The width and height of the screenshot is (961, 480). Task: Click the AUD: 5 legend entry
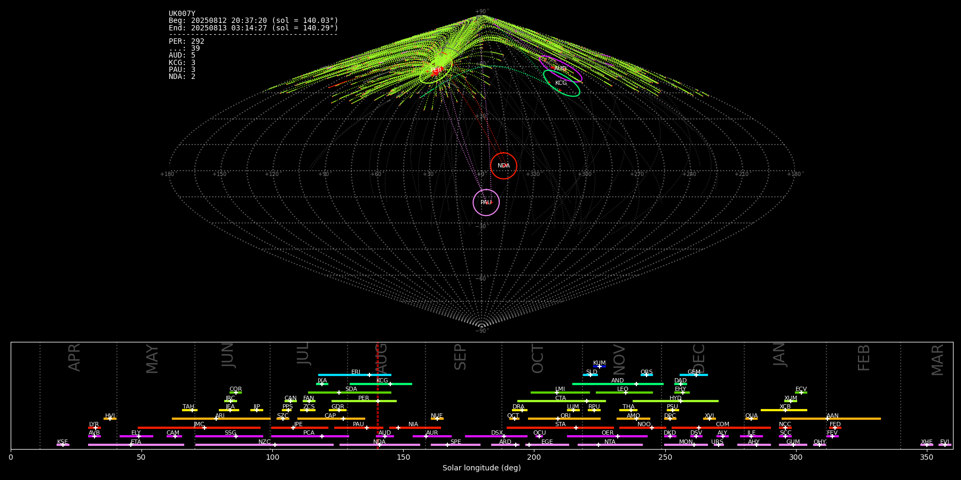(182, 55)
